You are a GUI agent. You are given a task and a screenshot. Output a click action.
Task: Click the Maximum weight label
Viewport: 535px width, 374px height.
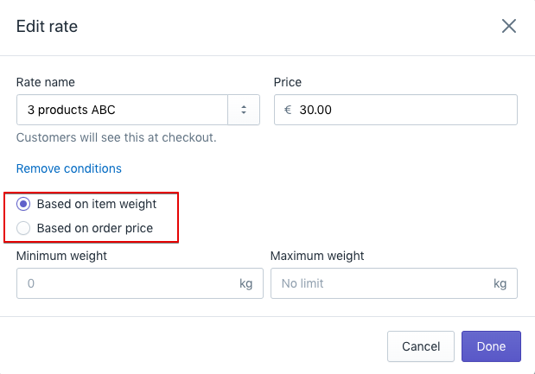coord(317,256)
